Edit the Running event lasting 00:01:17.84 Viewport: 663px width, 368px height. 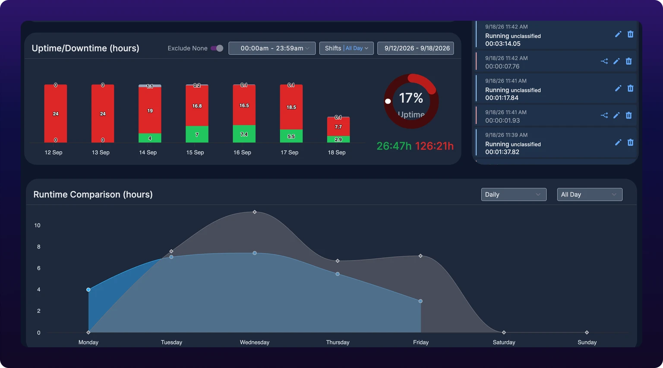click(x=618, y=88)
